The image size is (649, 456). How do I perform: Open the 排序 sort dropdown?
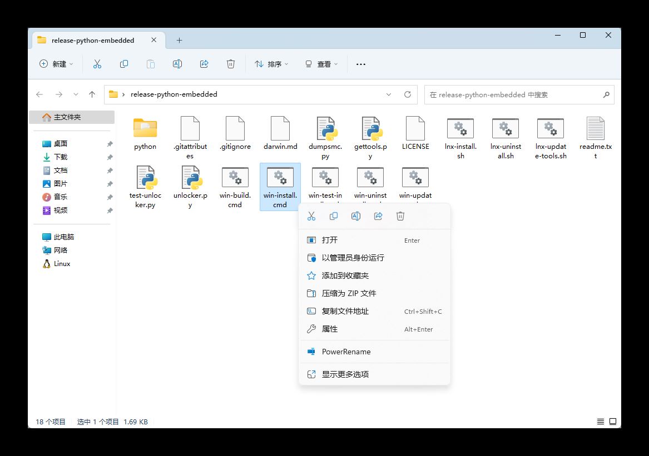271,64
